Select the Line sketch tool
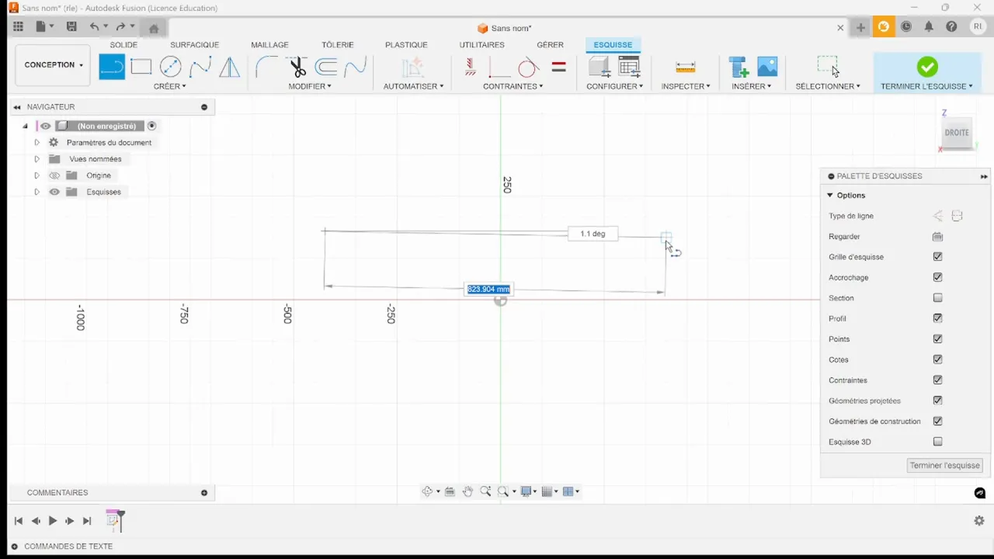The image size is (994, 559). click(112, 68)
